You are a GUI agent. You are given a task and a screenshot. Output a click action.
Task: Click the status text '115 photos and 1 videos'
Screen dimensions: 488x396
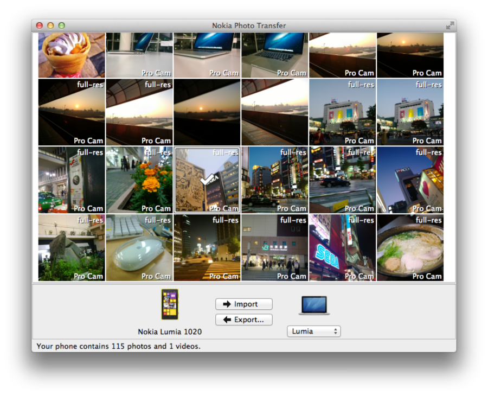(156, 346)
